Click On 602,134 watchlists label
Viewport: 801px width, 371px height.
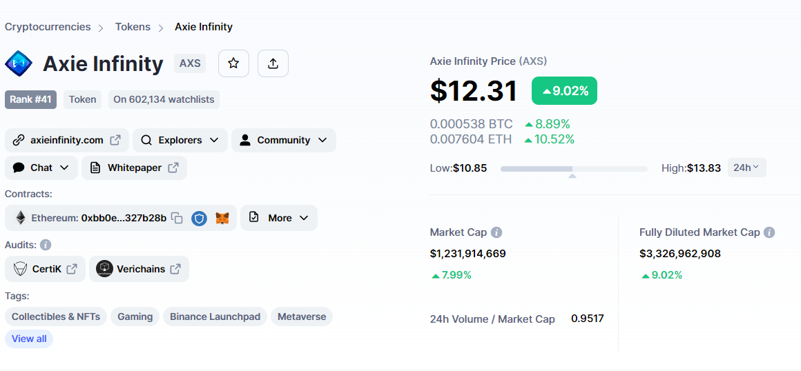(x=164, y=99)
